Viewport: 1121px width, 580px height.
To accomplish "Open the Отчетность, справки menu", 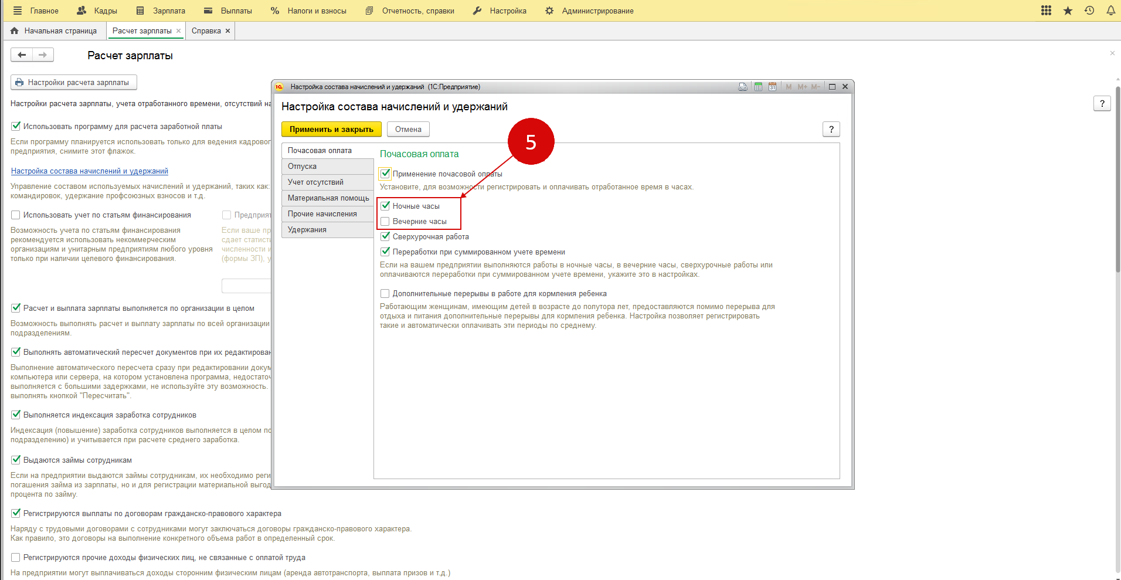I will coord(410,11).
